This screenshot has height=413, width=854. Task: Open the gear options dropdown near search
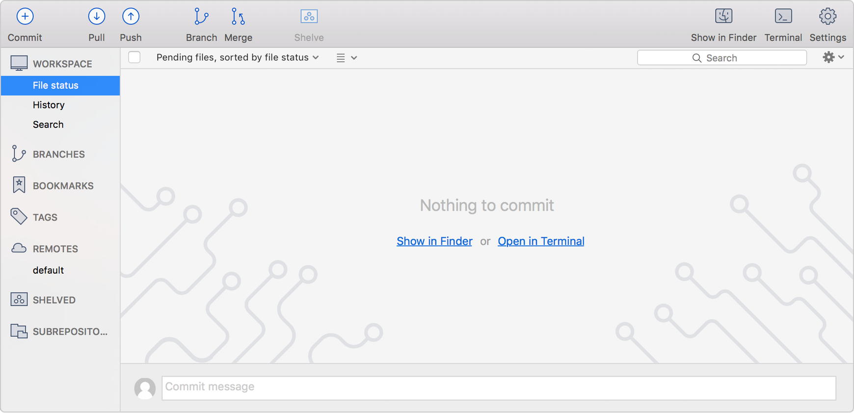click(x=833, y=57)
